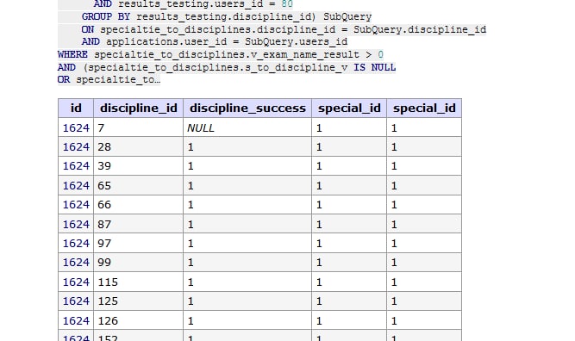Open id 1624 link in discipline_id 66 row
575x341 pixels.
point(76,205)
